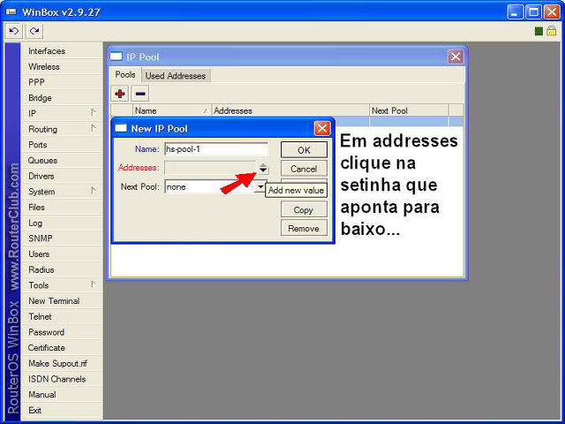Open the Wireless menu item
565x424 pixels.
(x=62, y=67)
